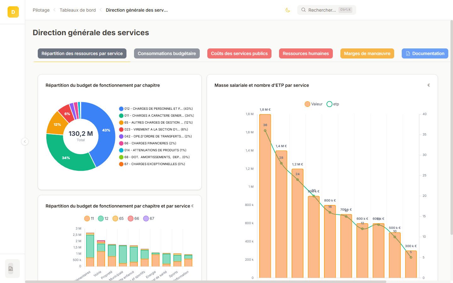Click 68 - DOT. AMORTISSEMENTS legend entry
The image size is (453, 283).
[154, 157]
